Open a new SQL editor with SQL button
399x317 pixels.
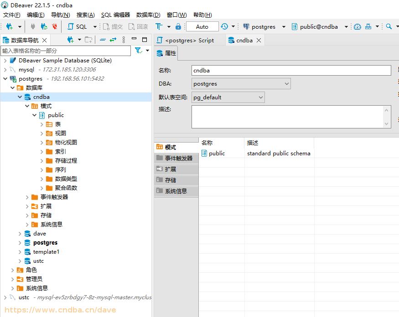77,26
